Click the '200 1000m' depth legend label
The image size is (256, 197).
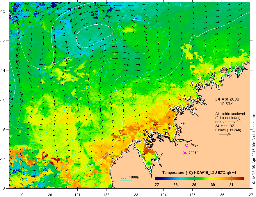[130, 177]
